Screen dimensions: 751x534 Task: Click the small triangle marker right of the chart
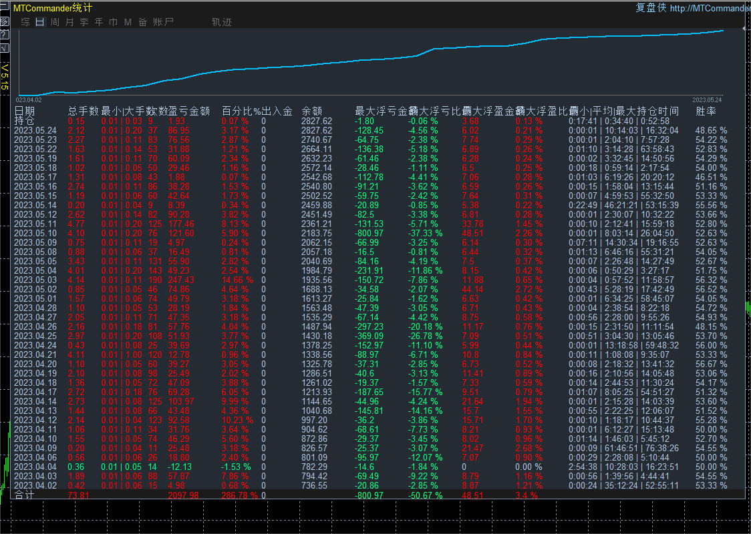point(745,29)
